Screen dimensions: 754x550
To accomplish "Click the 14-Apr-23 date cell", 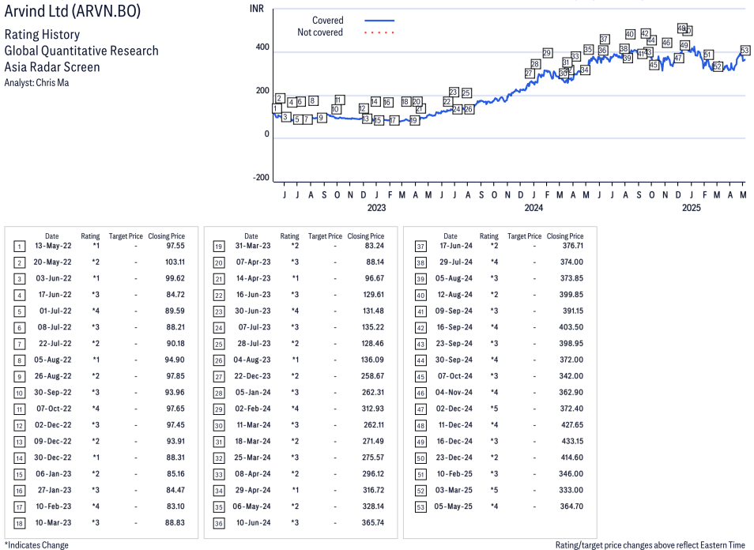I will point(253,278).
